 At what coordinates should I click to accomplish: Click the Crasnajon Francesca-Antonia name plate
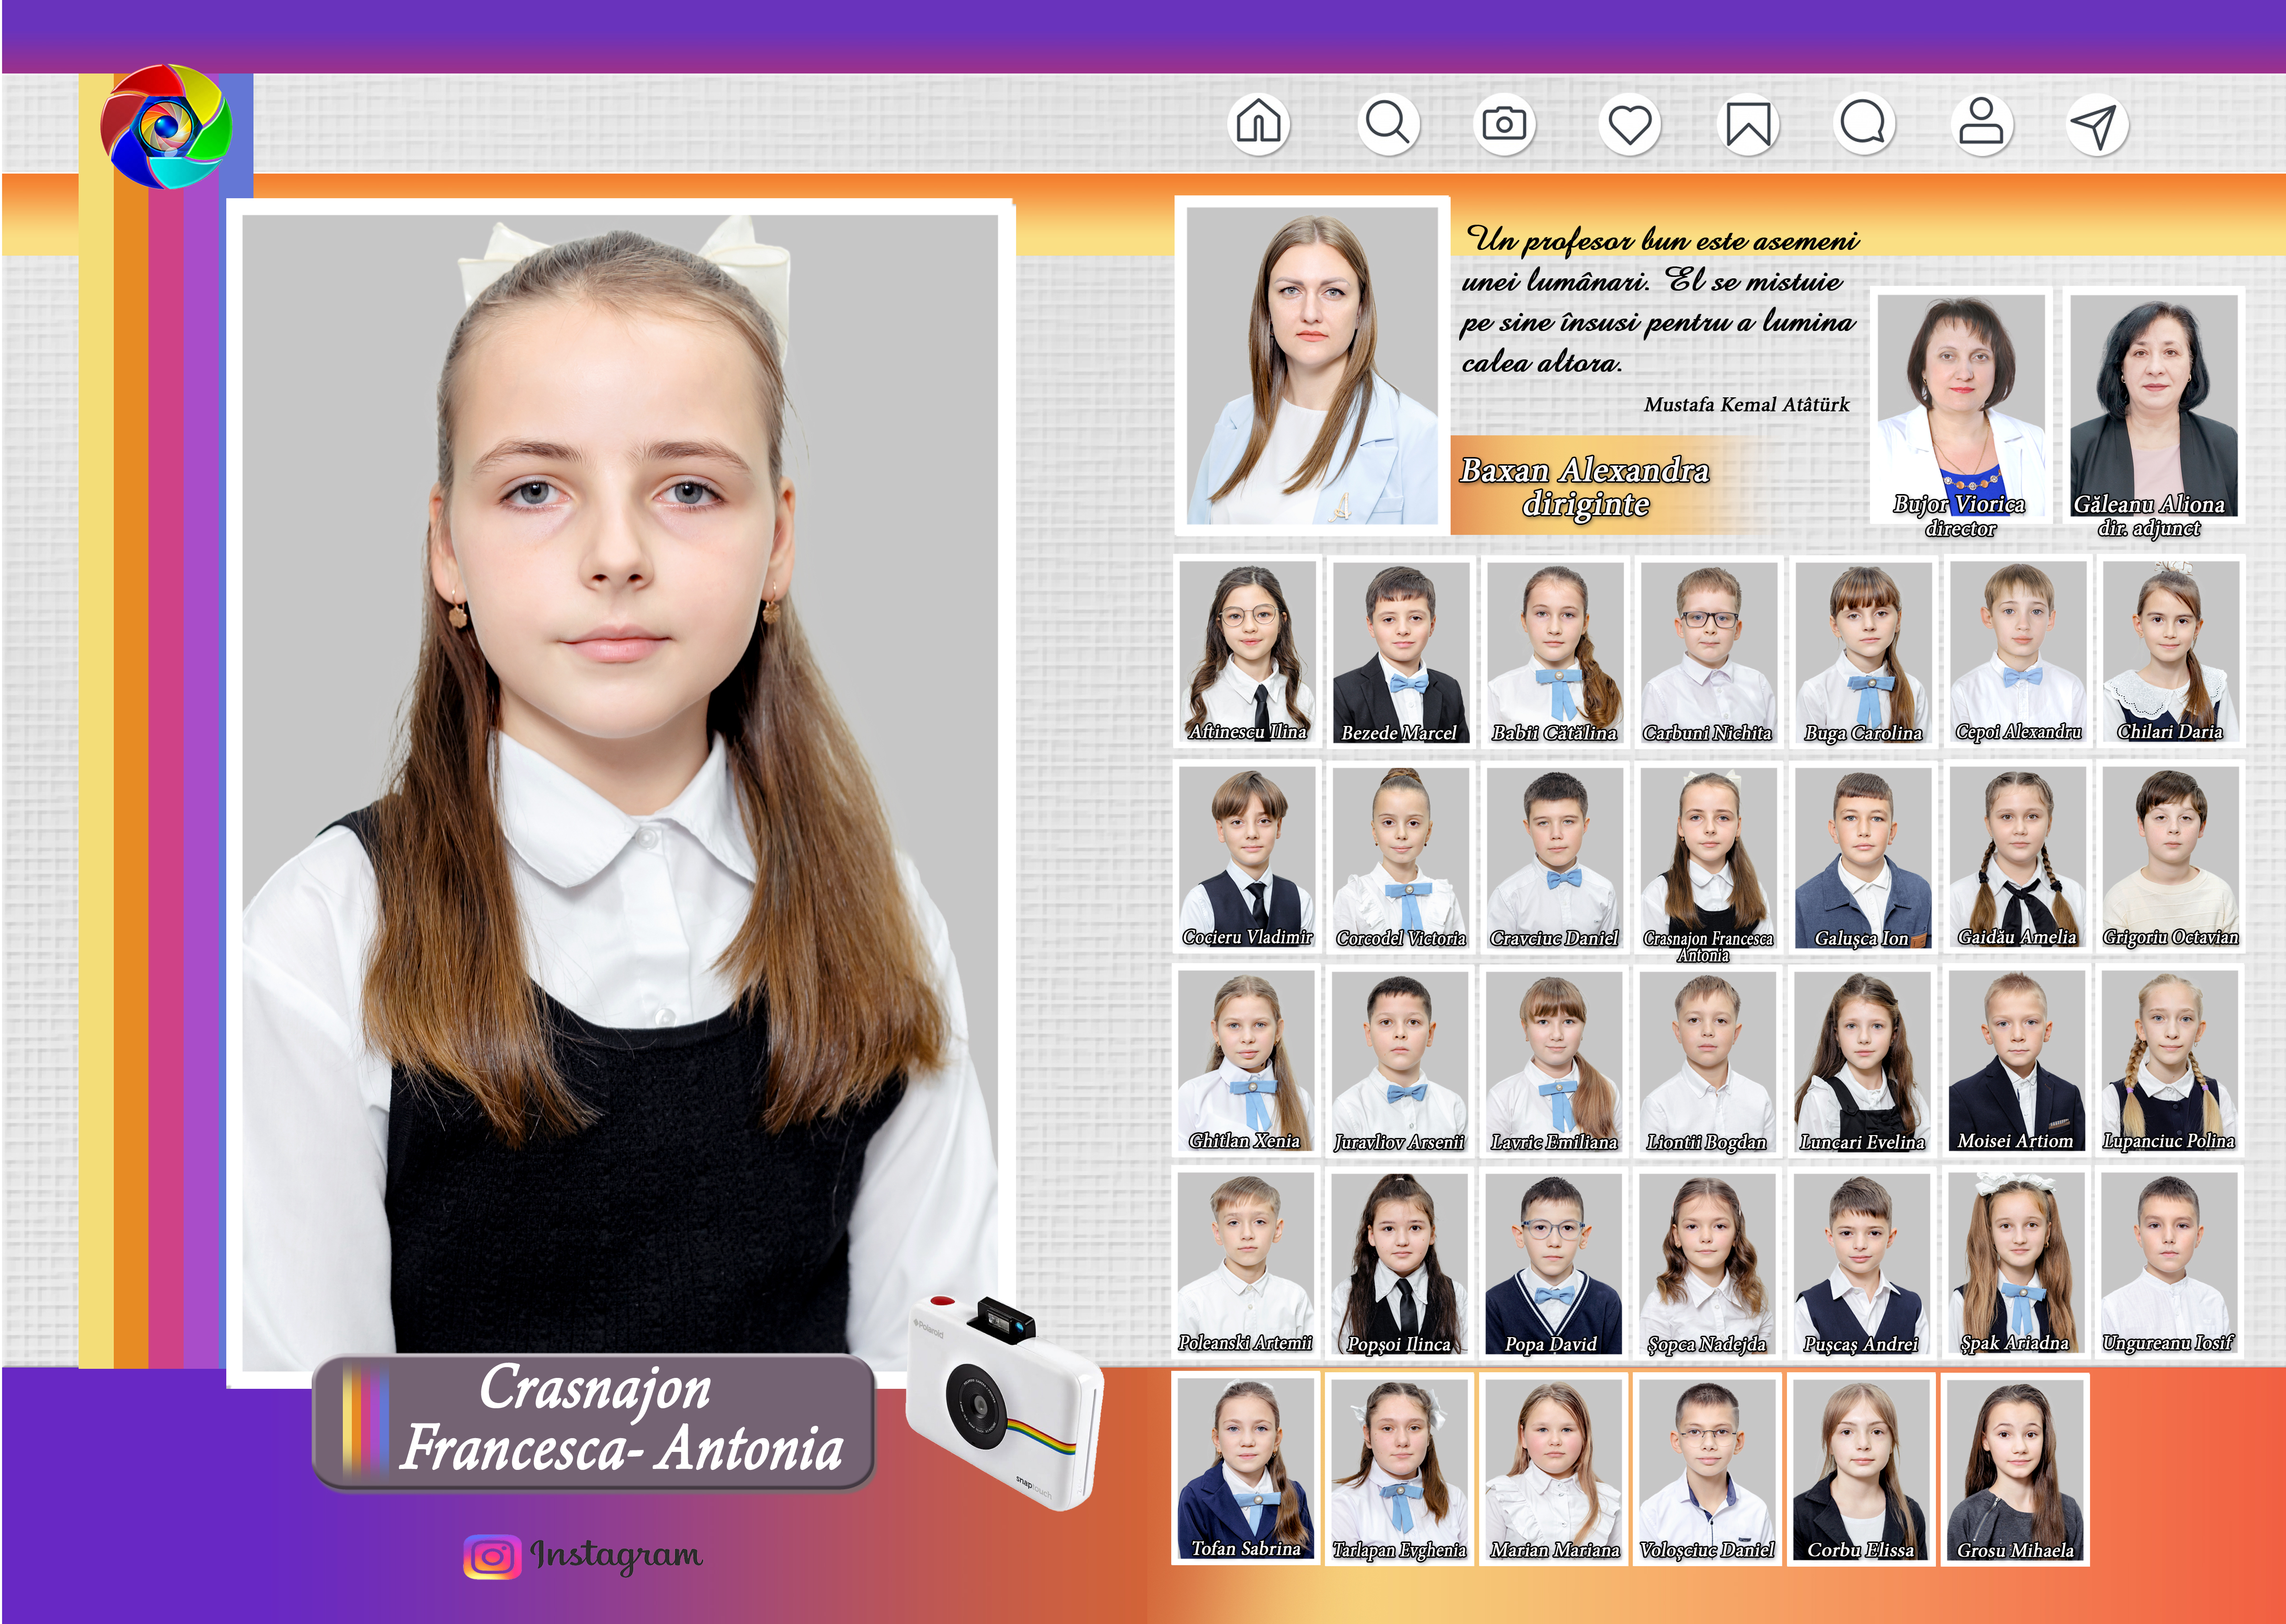(594, 1421)
